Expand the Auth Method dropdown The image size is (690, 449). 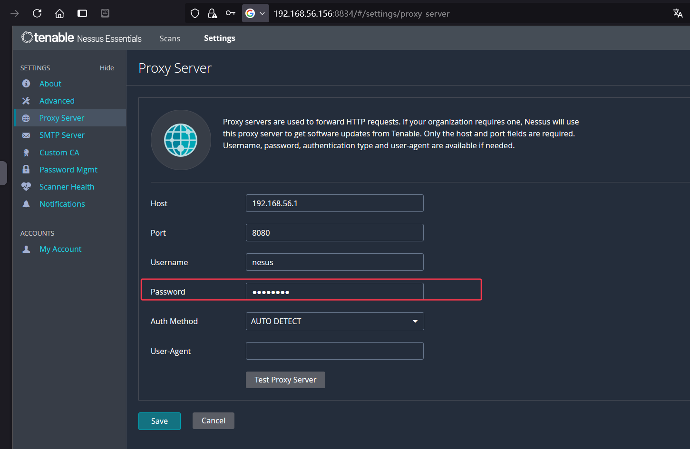click(334, 321)
